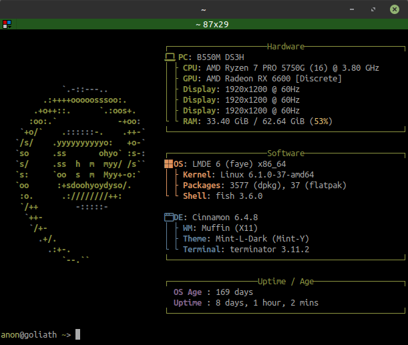Click the Terminal value 'terminator 3.11.2'

(270, 250)
